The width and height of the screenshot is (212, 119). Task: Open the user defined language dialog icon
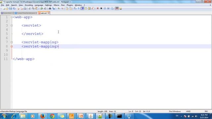click(x=86, y=9)
